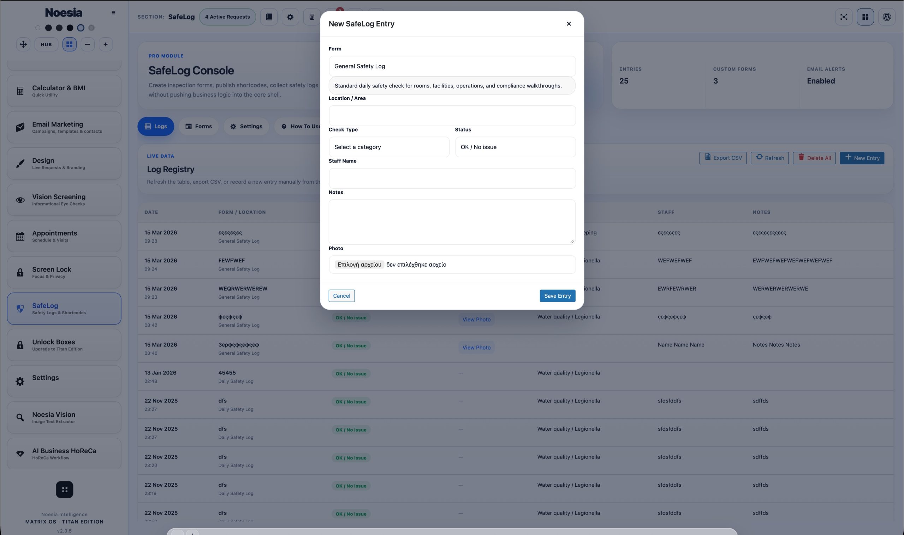Viewport: 904px width, 535px height.
Task: Click the four-squares grid icon top right
Action: [866, 17]
